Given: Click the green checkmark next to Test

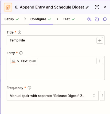Looking at the screenshot, I should point(73,19).
